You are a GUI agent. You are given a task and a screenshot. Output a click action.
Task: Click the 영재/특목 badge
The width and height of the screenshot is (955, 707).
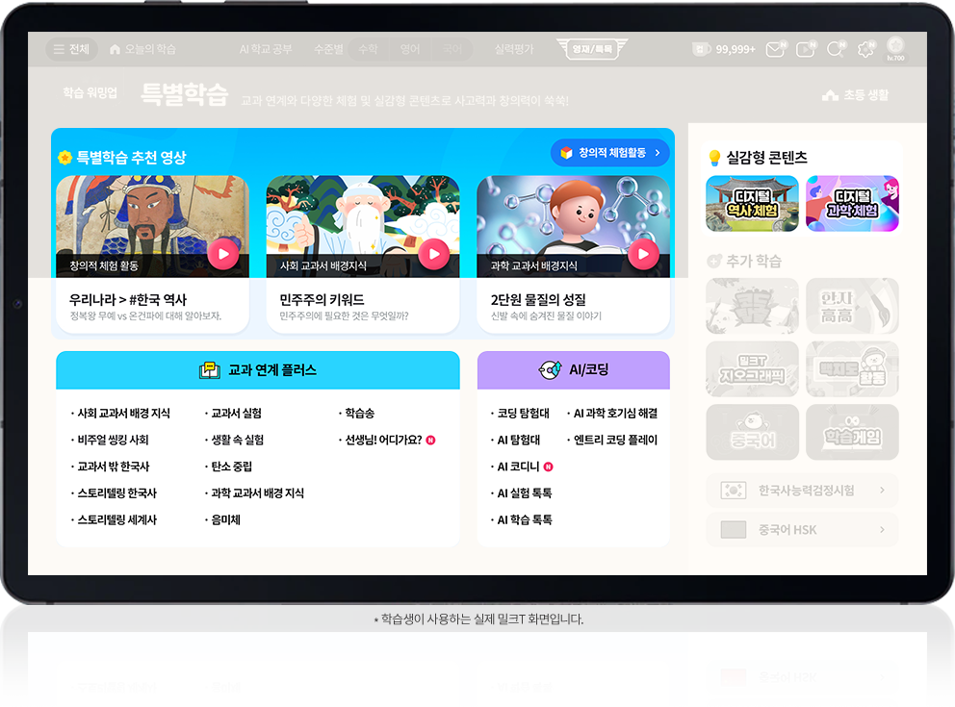coord(591,49)
